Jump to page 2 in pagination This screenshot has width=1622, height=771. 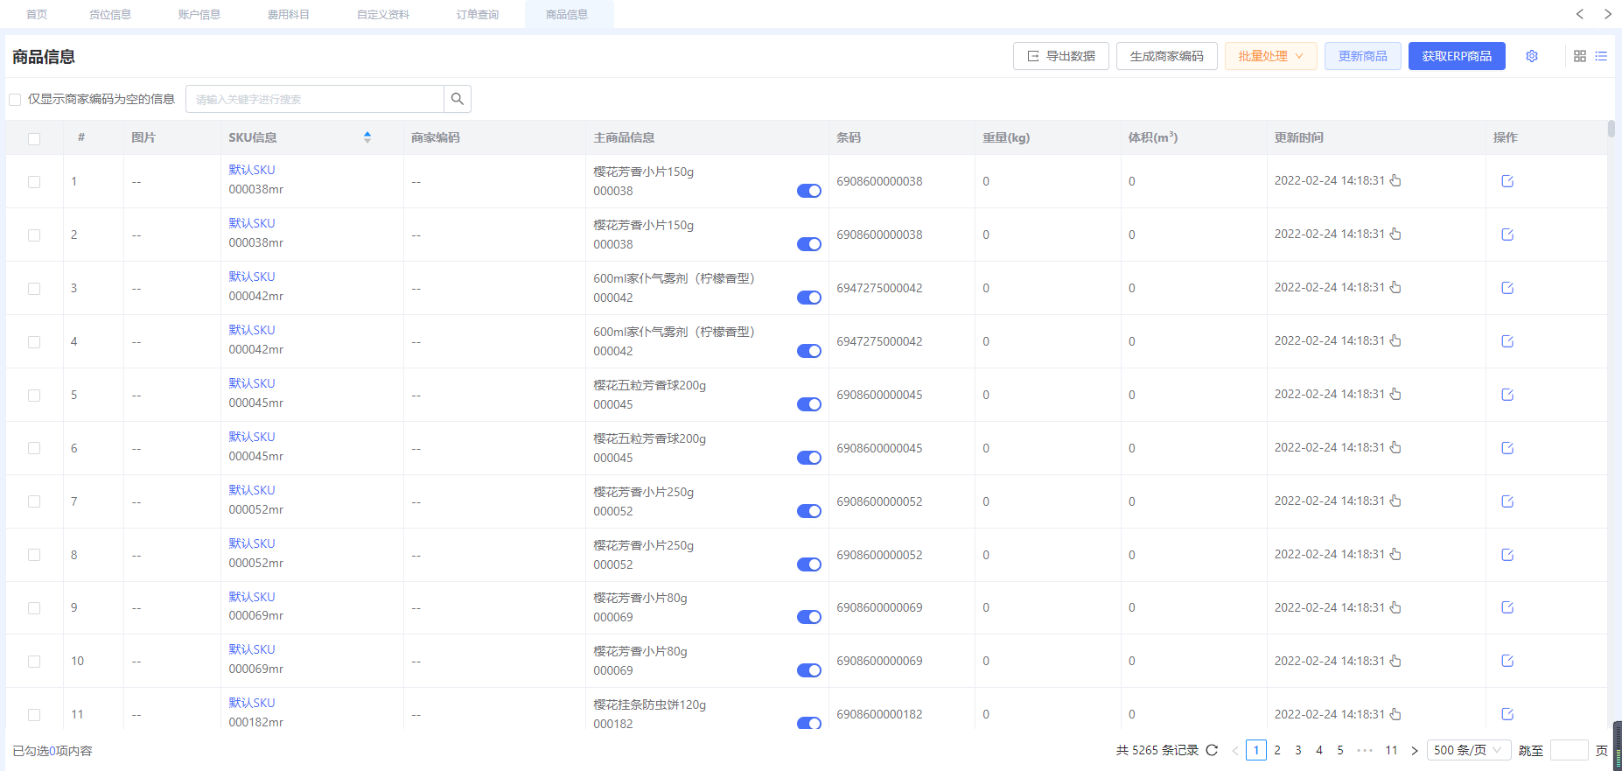[x=1277, y=750]
